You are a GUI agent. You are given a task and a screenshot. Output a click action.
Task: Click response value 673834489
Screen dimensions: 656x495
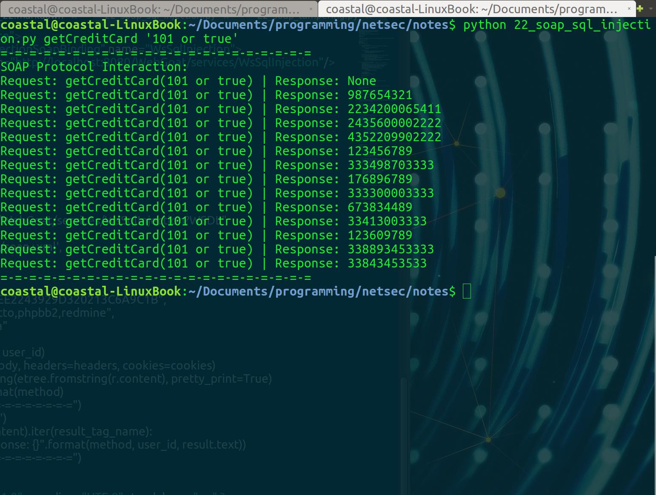pyautogui.click(x=380, y=208)
